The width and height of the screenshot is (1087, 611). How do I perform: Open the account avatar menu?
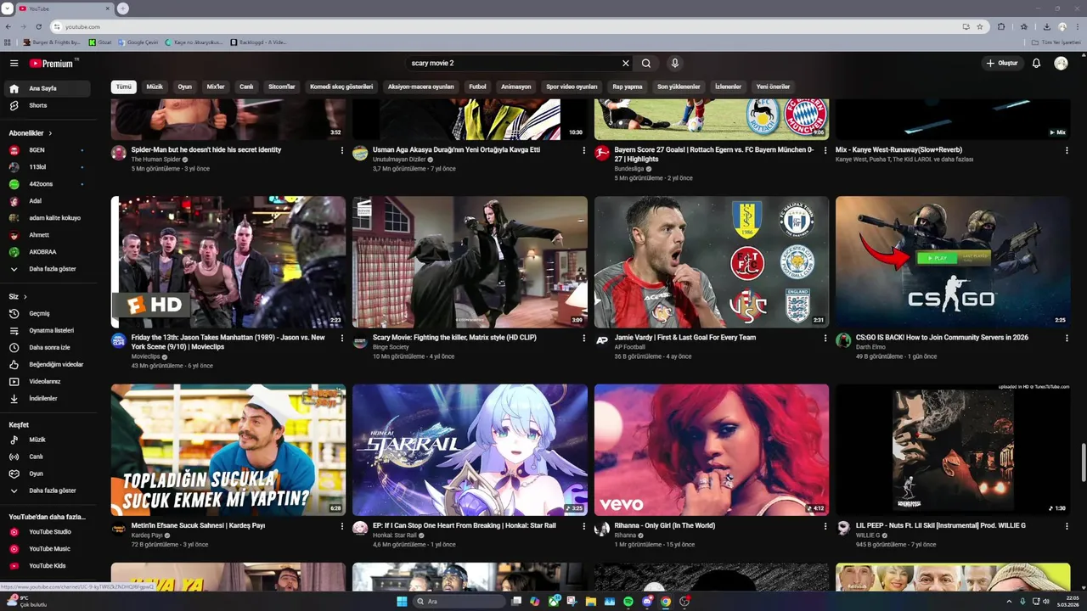[x=1061, y=64]
